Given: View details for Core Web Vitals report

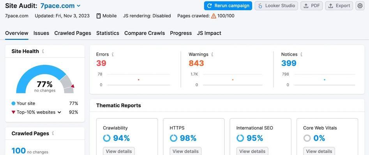Looking at the screenshot, I should [x=319, y=151].
